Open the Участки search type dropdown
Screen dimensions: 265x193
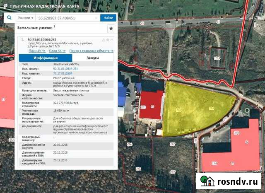(26, 18)
